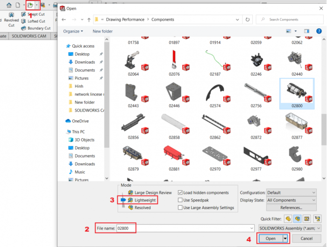Choose Large Design Review mode

pyautogui.click(x=150, y=193)
